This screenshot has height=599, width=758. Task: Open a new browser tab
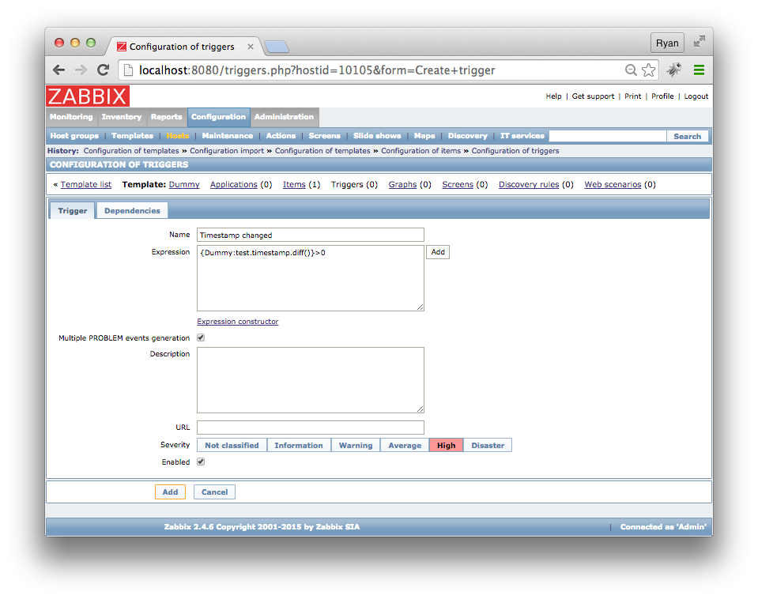pyautogui.click(x=277, y=47)
